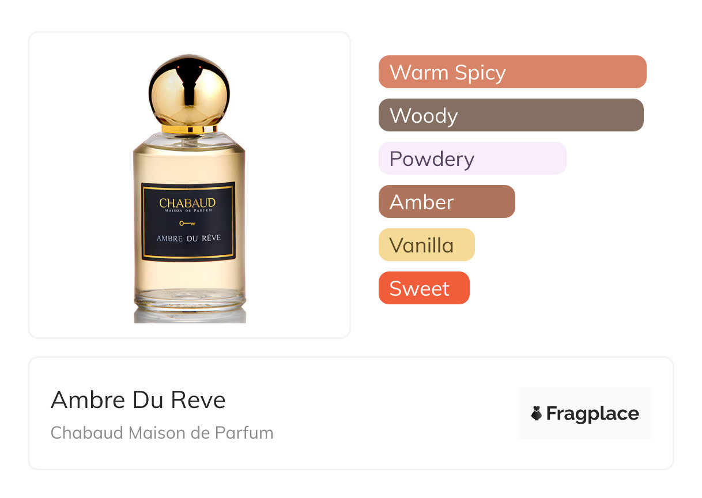Select the Sweet accord bar
The width and height of the screenshot is (702, 498).
(424, 288)
